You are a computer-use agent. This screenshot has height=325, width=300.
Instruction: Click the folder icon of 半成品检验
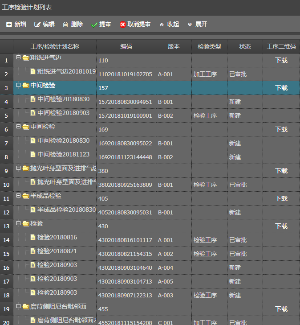coord(26,196)
